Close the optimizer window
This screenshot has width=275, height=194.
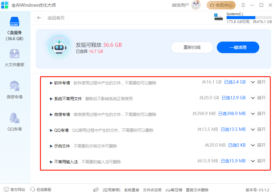270,5
